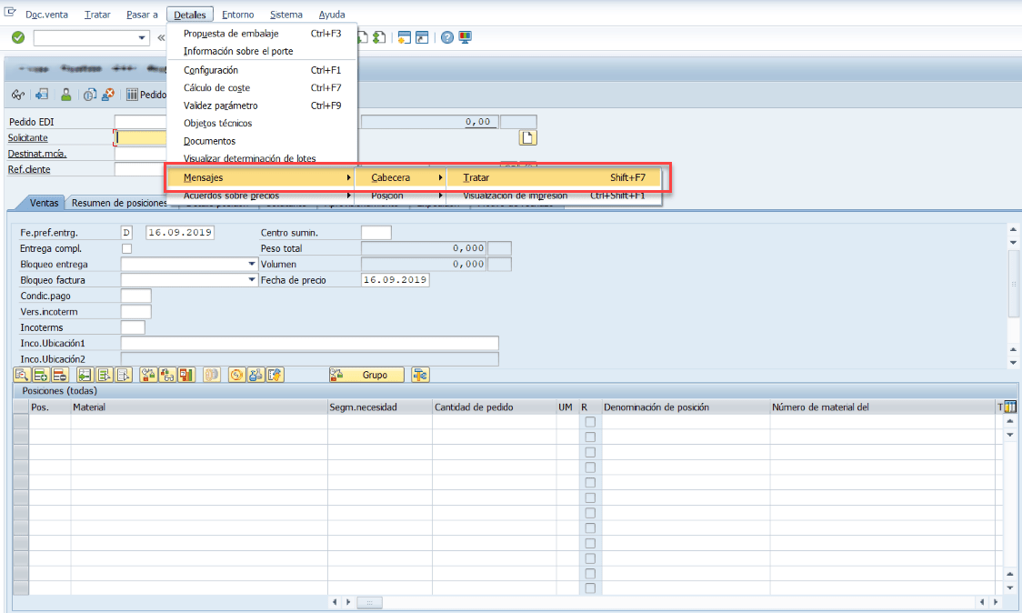The image size is (1022, 613).
Task: Click the Denominación de posición column header
Action: tap(686, 407)
